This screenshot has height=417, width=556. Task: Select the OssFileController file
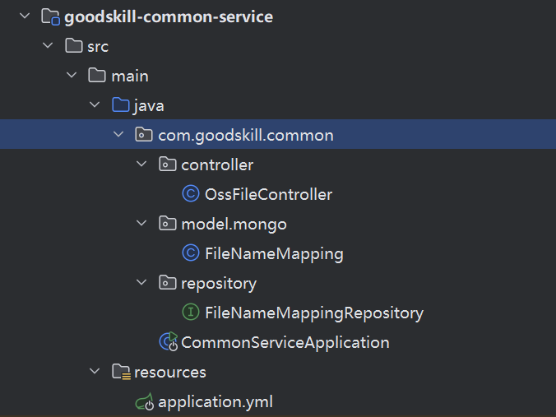click(x=268, y=194)
